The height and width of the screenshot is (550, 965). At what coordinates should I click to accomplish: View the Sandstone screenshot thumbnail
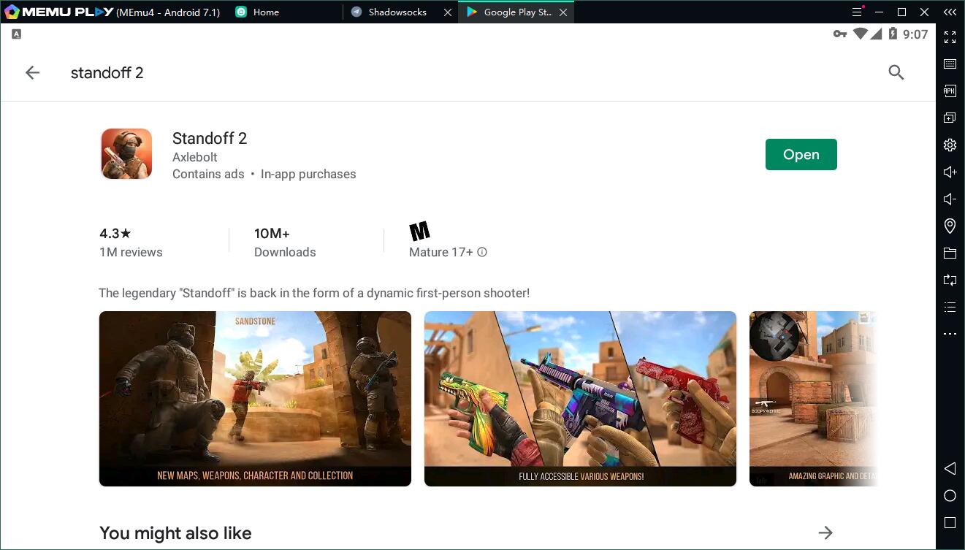[255, 399]
